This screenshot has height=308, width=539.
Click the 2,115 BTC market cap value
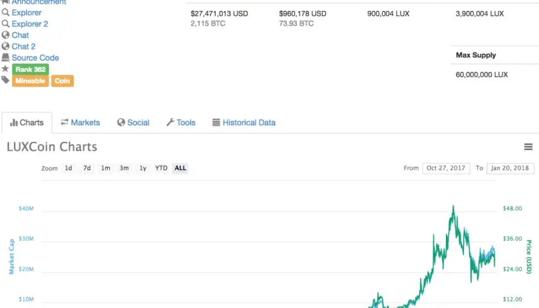click(208, 24)
